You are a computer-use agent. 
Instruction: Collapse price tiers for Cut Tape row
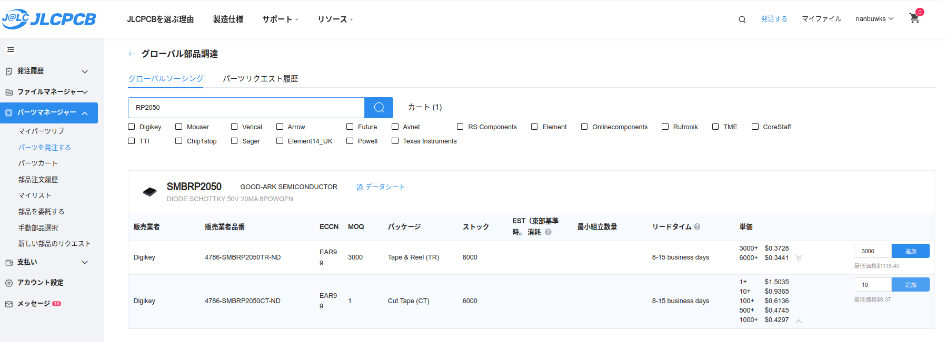point(799,320)
